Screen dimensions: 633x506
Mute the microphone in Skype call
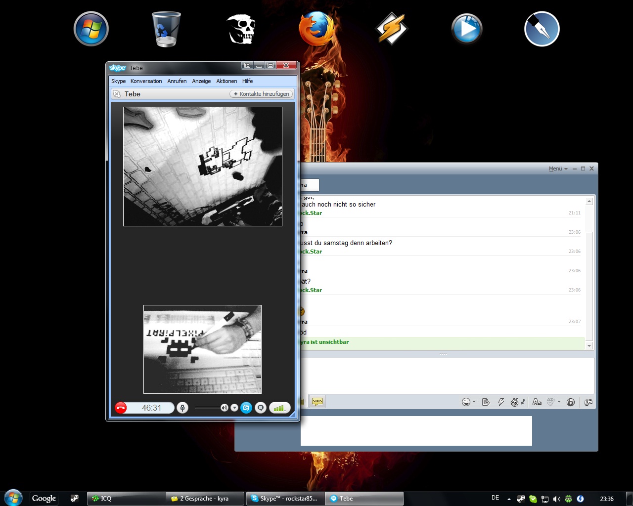coord(182,408)
